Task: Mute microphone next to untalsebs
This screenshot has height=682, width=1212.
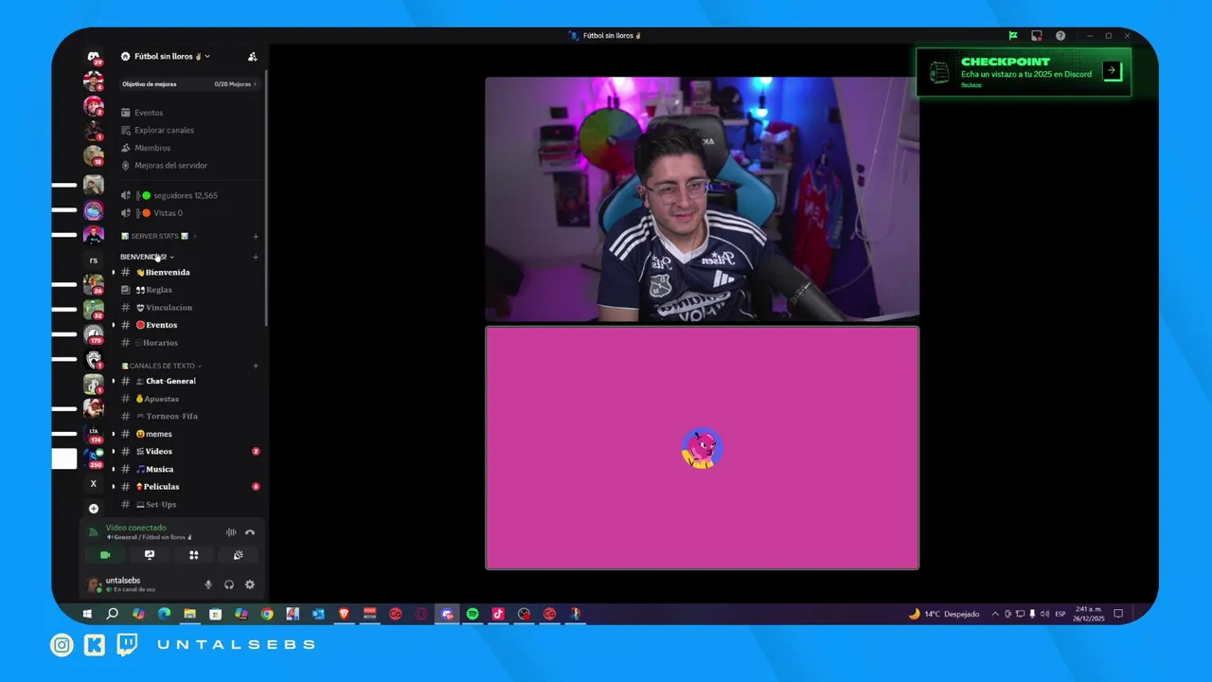Action: (208, 584)
